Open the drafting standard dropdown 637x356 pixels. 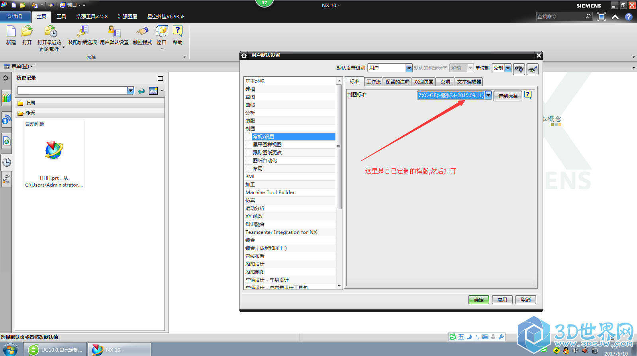488,95
